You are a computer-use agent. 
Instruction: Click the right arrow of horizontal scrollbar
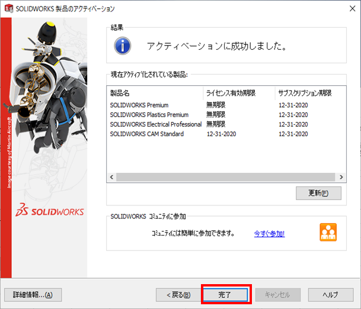point(341,177)
